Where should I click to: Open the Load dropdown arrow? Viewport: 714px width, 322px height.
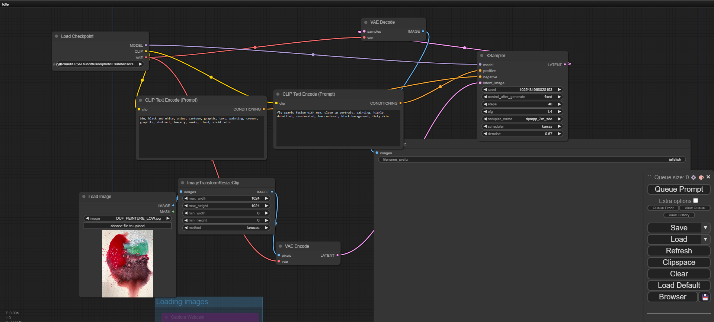point(705,239)
